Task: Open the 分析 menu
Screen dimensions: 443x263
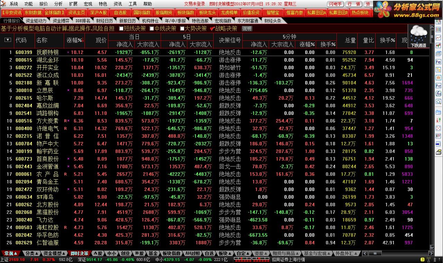Action: tap(58, 4)
